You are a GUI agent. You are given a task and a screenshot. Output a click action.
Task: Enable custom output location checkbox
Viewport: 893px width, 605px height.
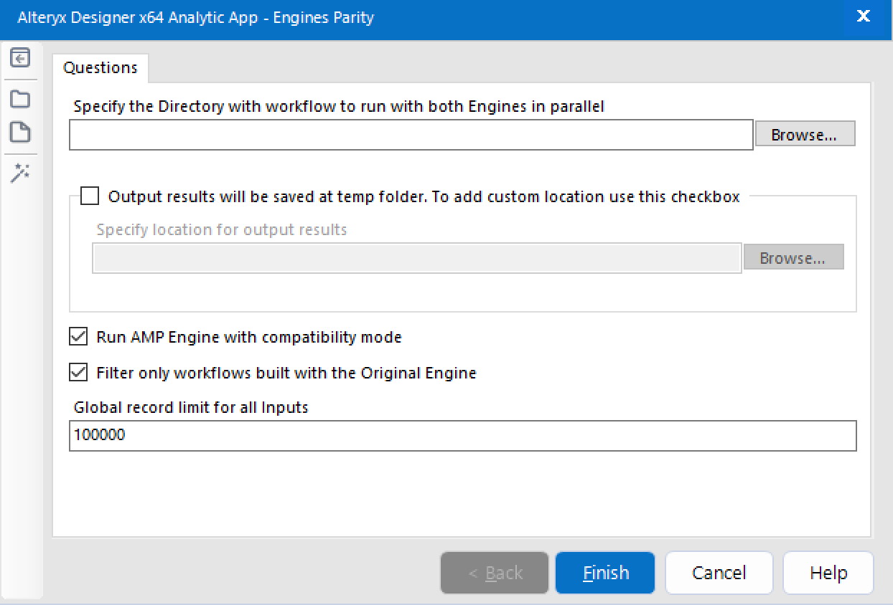click(x=89, y=196)
